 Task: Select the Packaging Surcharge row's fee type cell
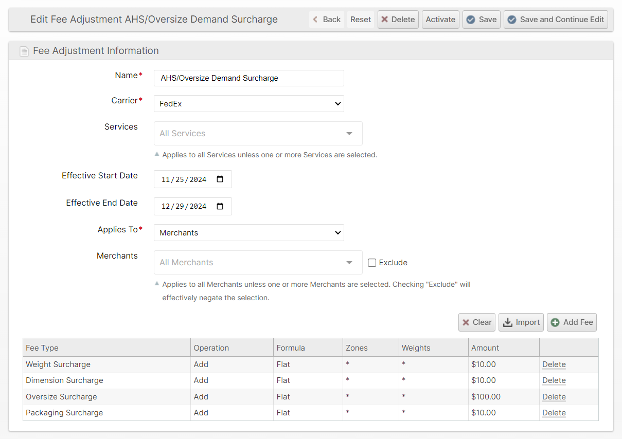pos(64,413)
